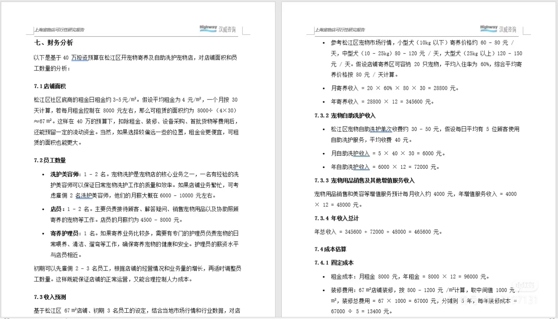The width and height of the screenshot is (558, 319).
Task: Click the formula line ≈67㎡。这样在 40 万的预算下
Action: point(136,121)
